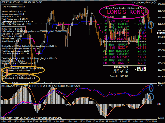Click the '15 Jun 10:00' time axis label
The width and height of the screenshot is (165, 123).
pos(72,121)
